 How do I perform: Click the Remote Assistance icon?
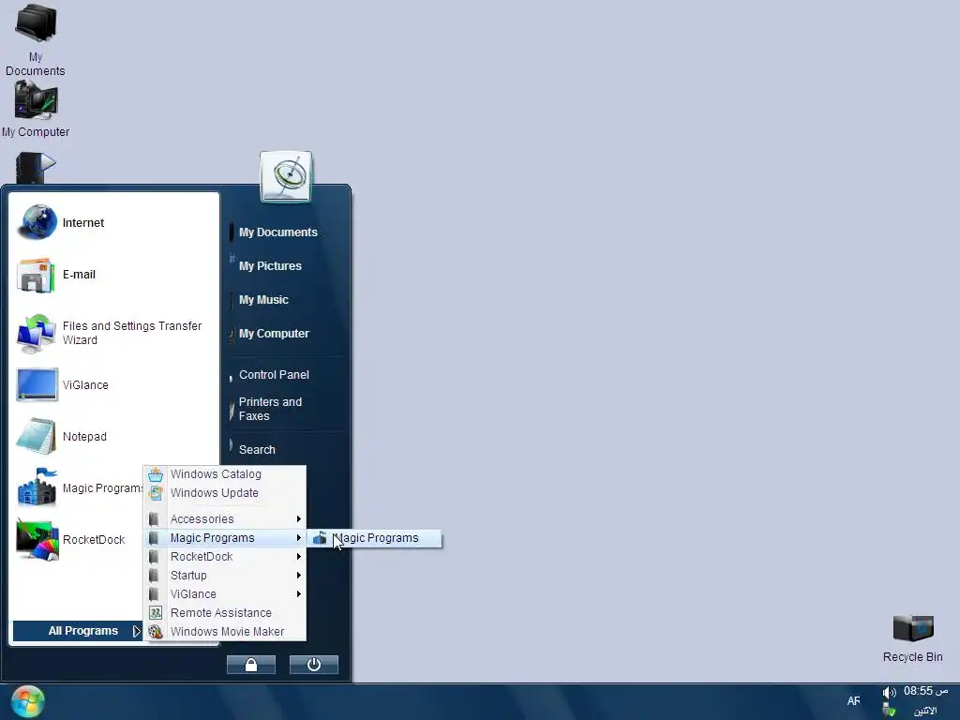coord(156,613)
